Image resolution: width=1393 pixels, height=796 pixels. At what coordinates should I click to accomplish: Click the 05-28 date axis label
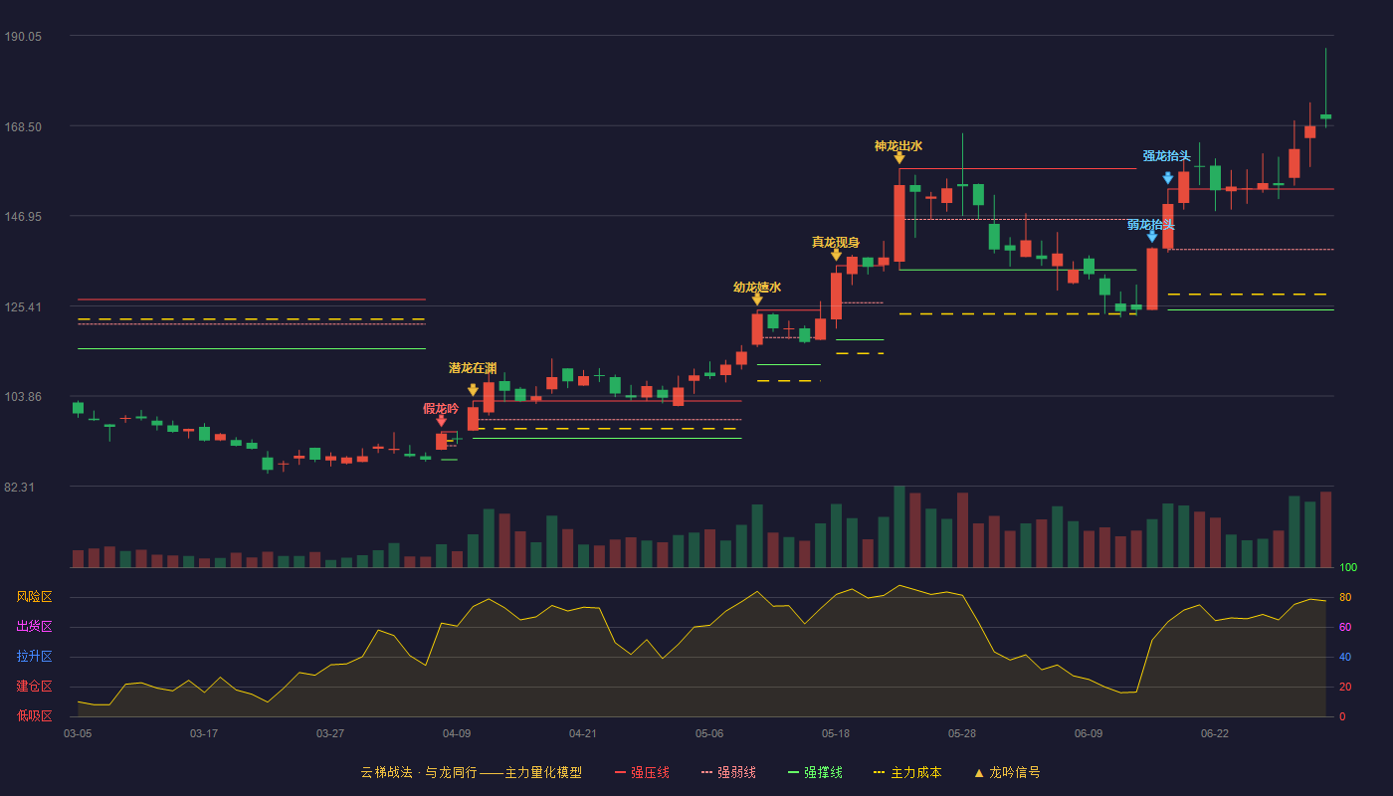click(x=962, y=733)
